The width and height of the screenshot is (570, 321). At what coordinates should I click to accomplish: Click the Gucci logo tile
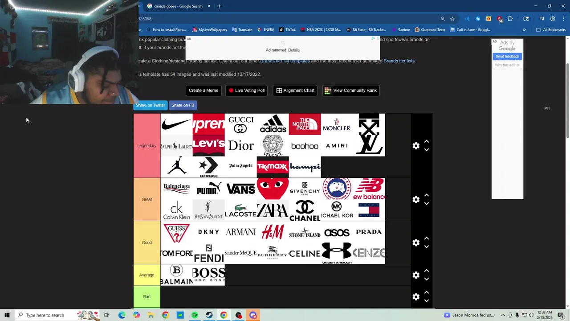(x=240, y=124)
